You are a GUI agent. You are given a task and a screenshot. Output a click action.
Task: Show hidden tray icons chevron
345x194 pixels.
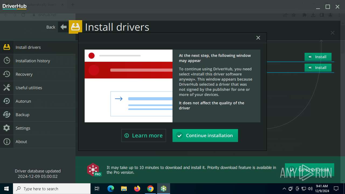coord(284,189)
